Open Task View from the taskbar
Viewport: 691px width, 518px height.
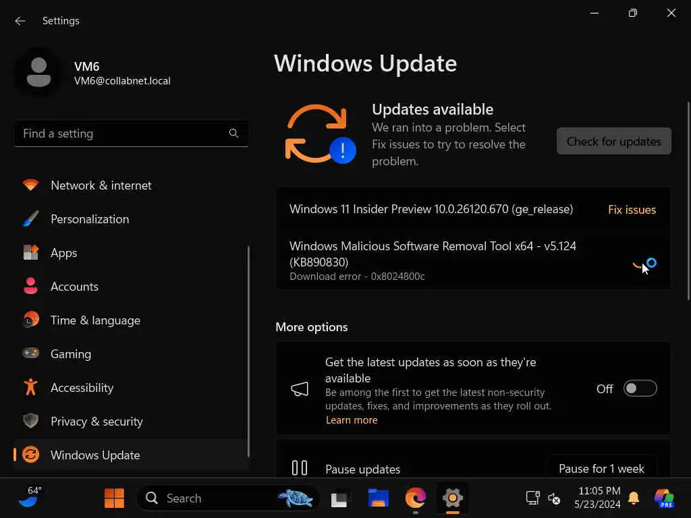pyautogui.click(x=339, y=498)
